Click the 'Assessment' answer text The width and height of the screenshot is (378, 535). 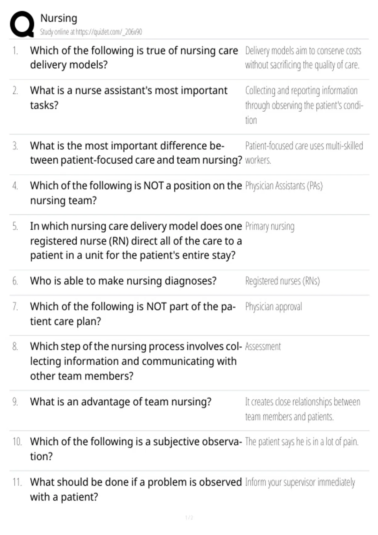[263, 346]
